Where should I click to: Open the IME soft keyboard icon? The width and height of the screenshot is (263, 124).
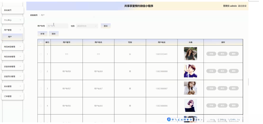[185, 119]
